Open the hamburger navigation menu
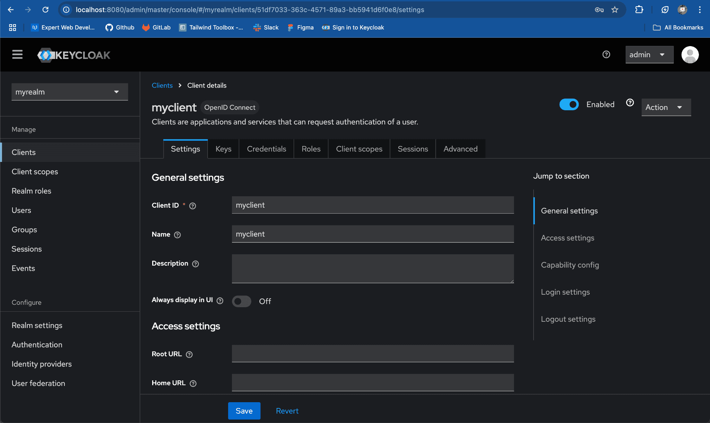 [17, 54]
